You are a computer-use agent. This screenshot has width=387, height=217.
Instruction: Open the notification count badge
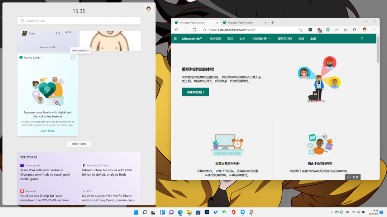coord(382,212)
